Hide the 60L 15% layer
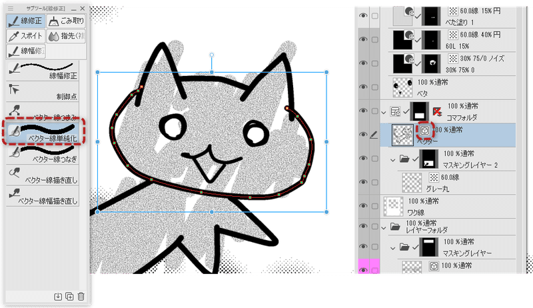Viewport: 533px width, 308px height. pos(363,39)
